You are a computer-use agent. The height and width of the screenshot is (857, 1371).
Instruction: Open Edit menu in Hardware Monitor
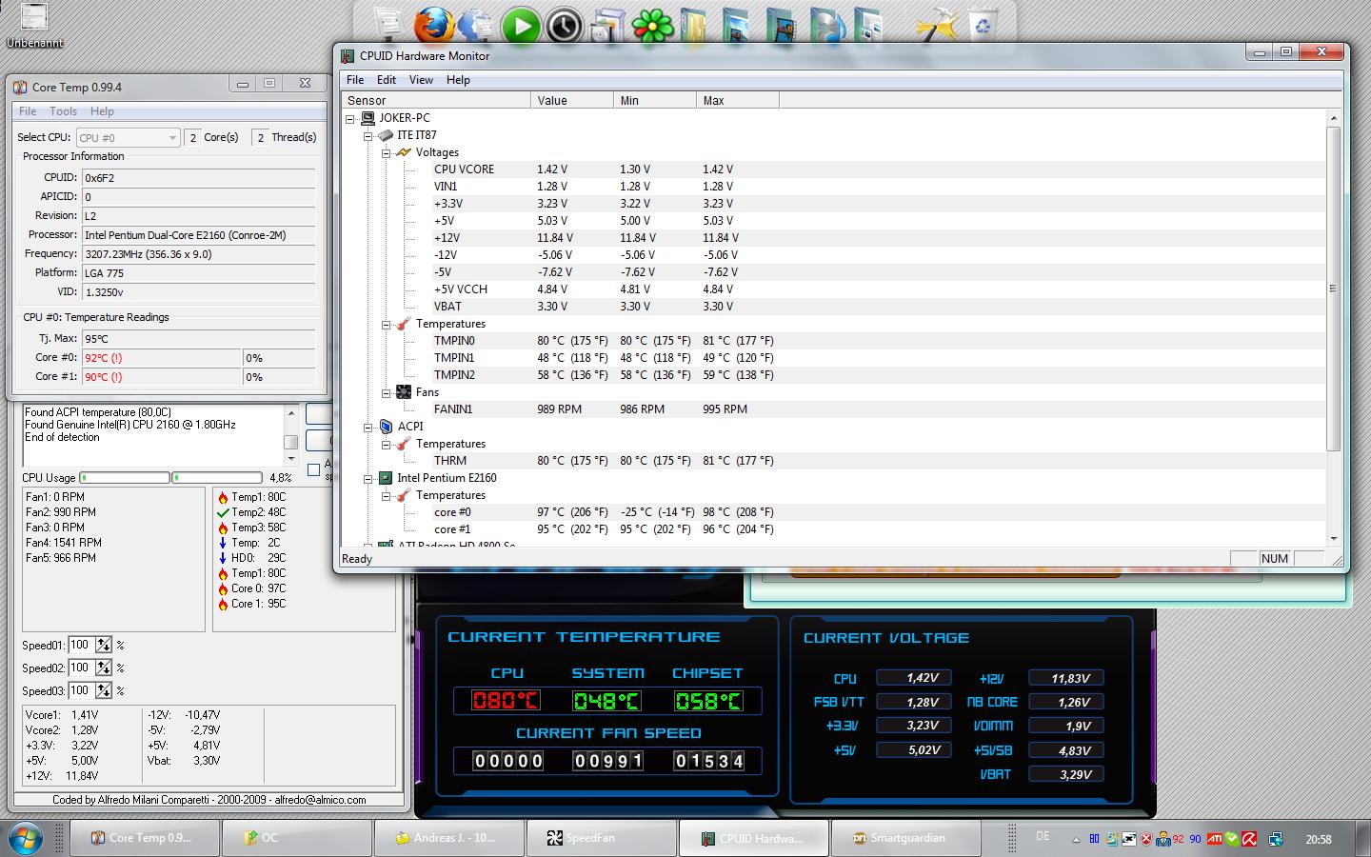[387, 80]
